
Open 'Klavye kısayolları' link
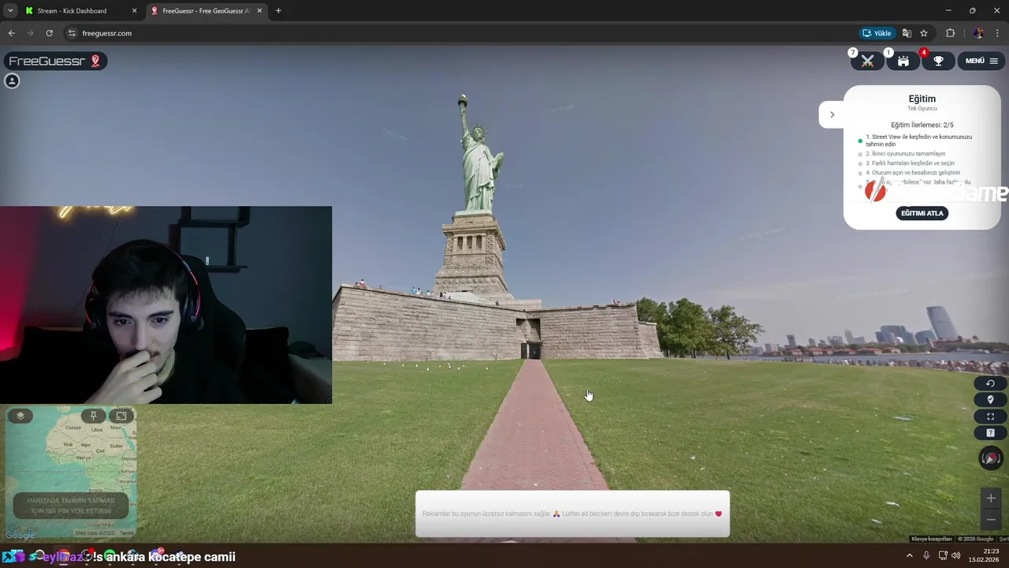(x=932, y=539)
